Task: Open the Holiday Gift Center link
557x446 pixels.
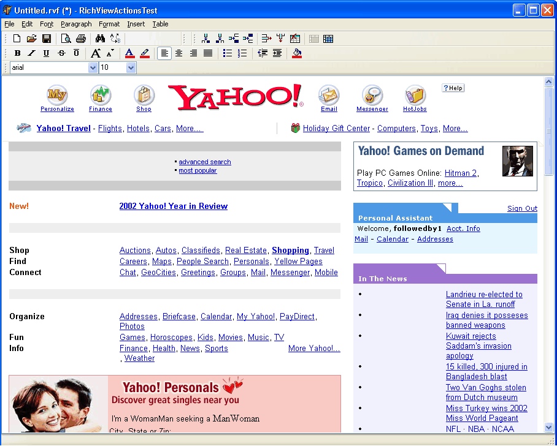Action: click(336, 129)
